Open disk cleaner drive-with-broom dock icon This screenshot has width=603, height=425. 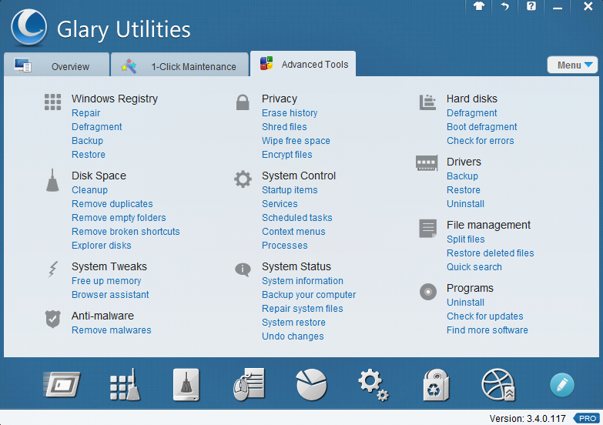[186, 385]
